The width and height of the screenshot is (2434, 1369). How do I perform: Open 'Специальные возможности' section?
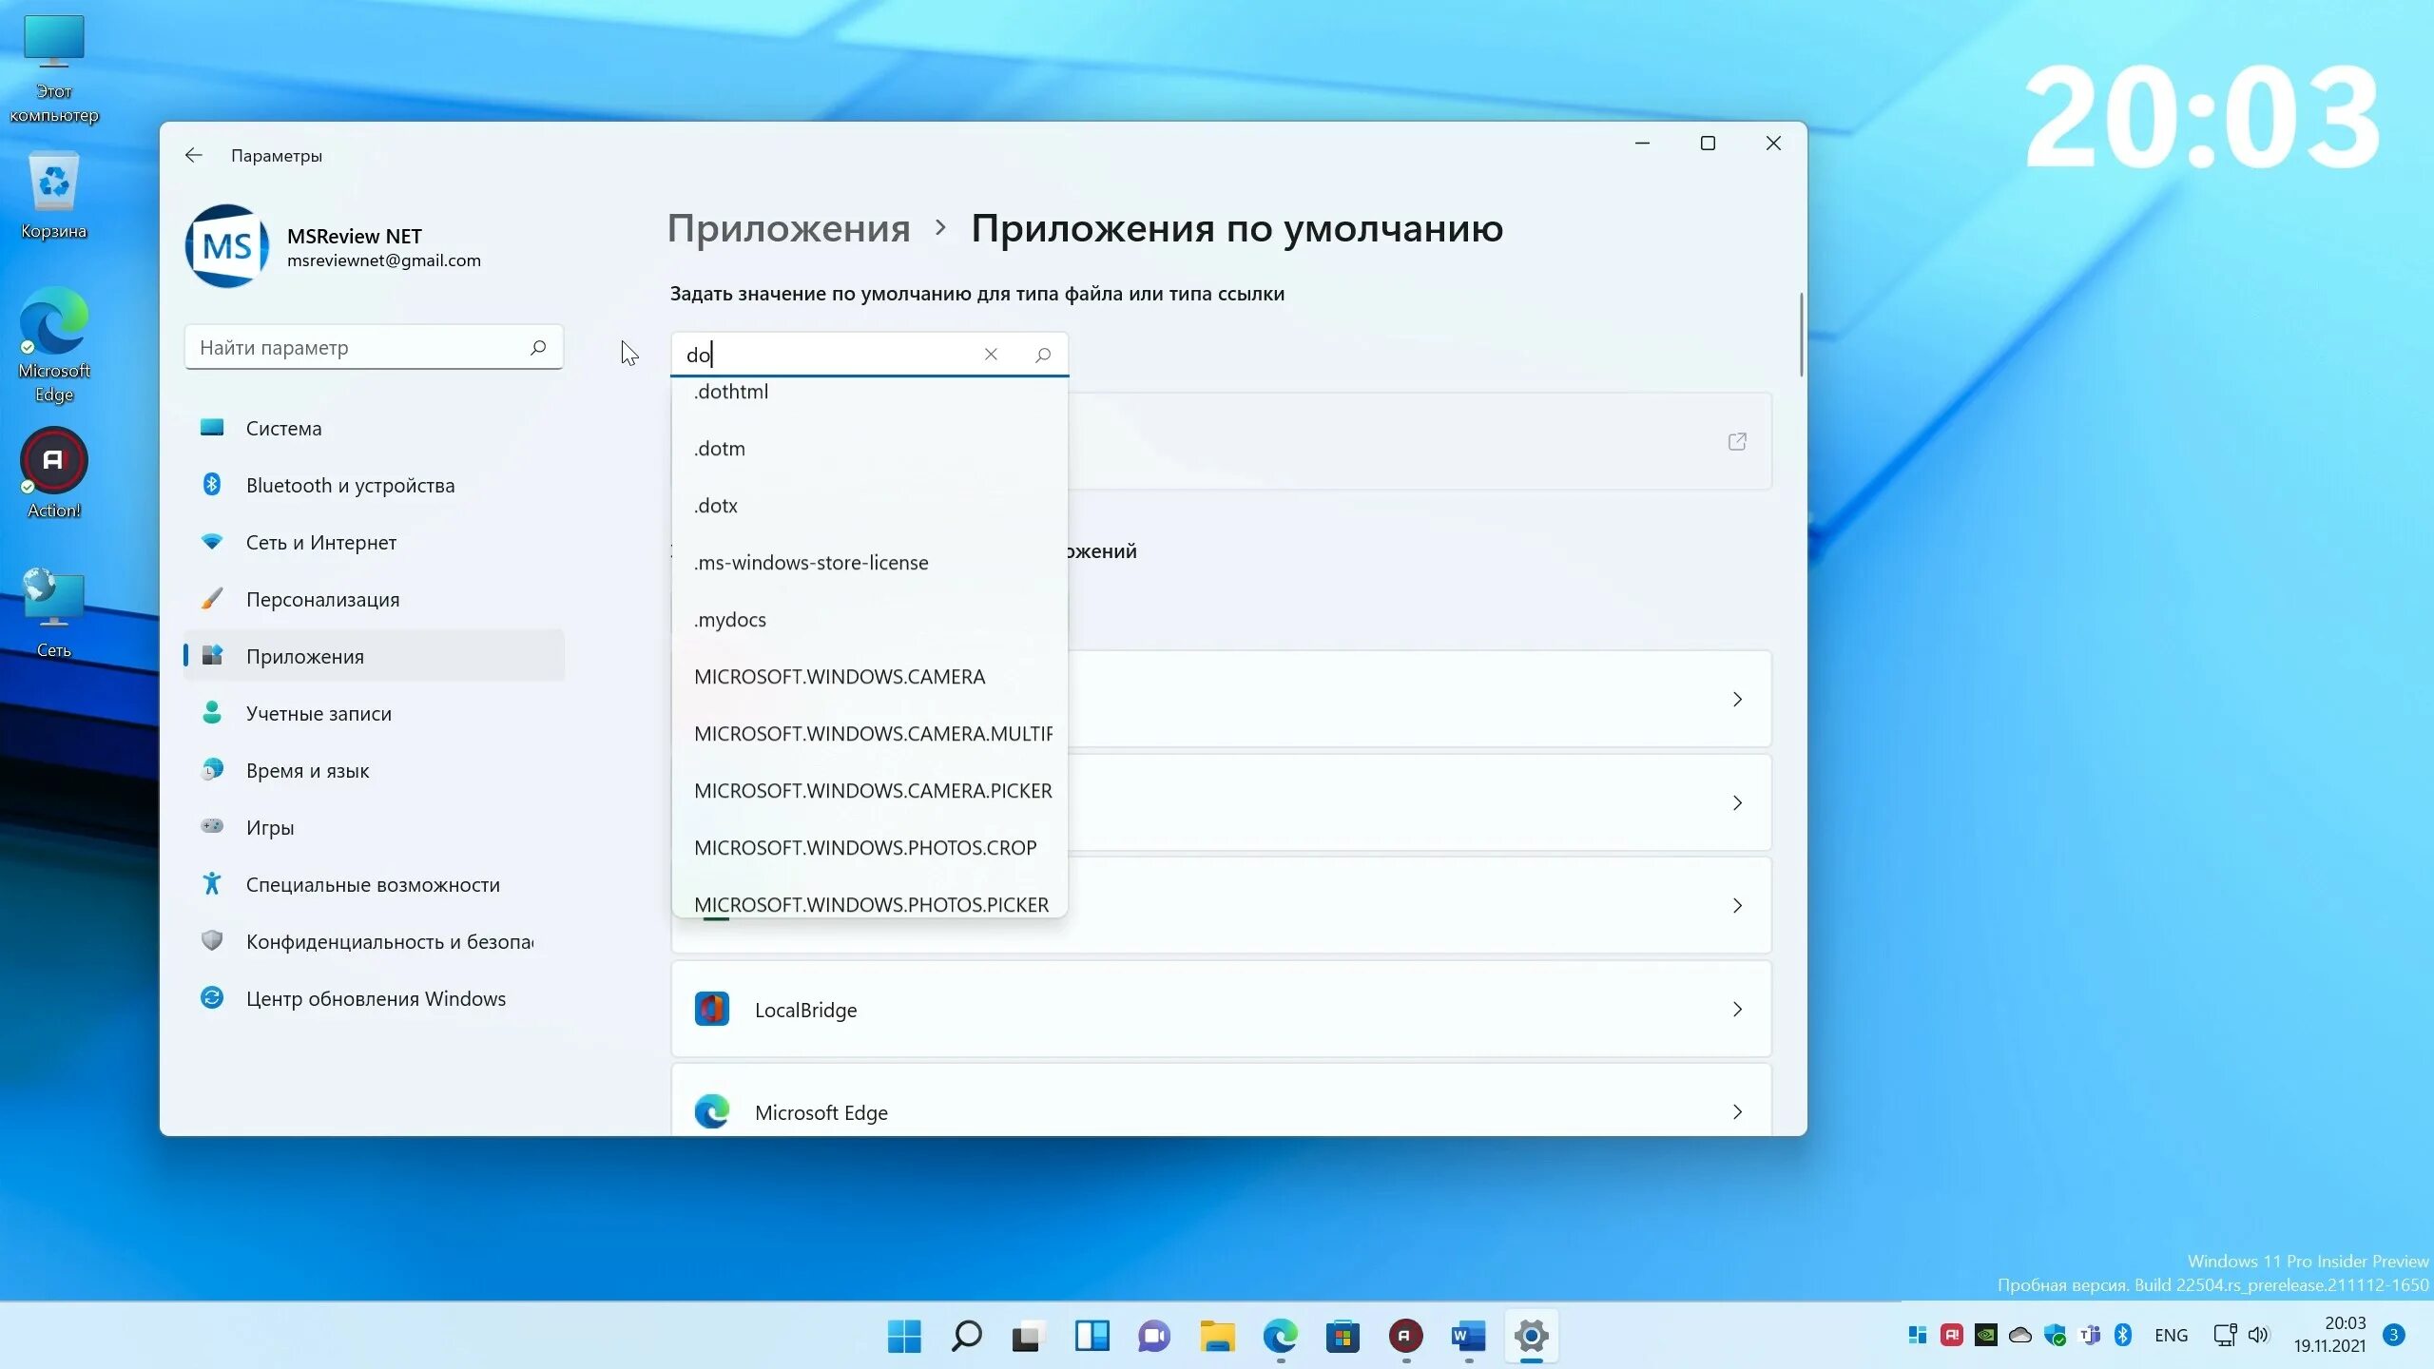point(374,884)
